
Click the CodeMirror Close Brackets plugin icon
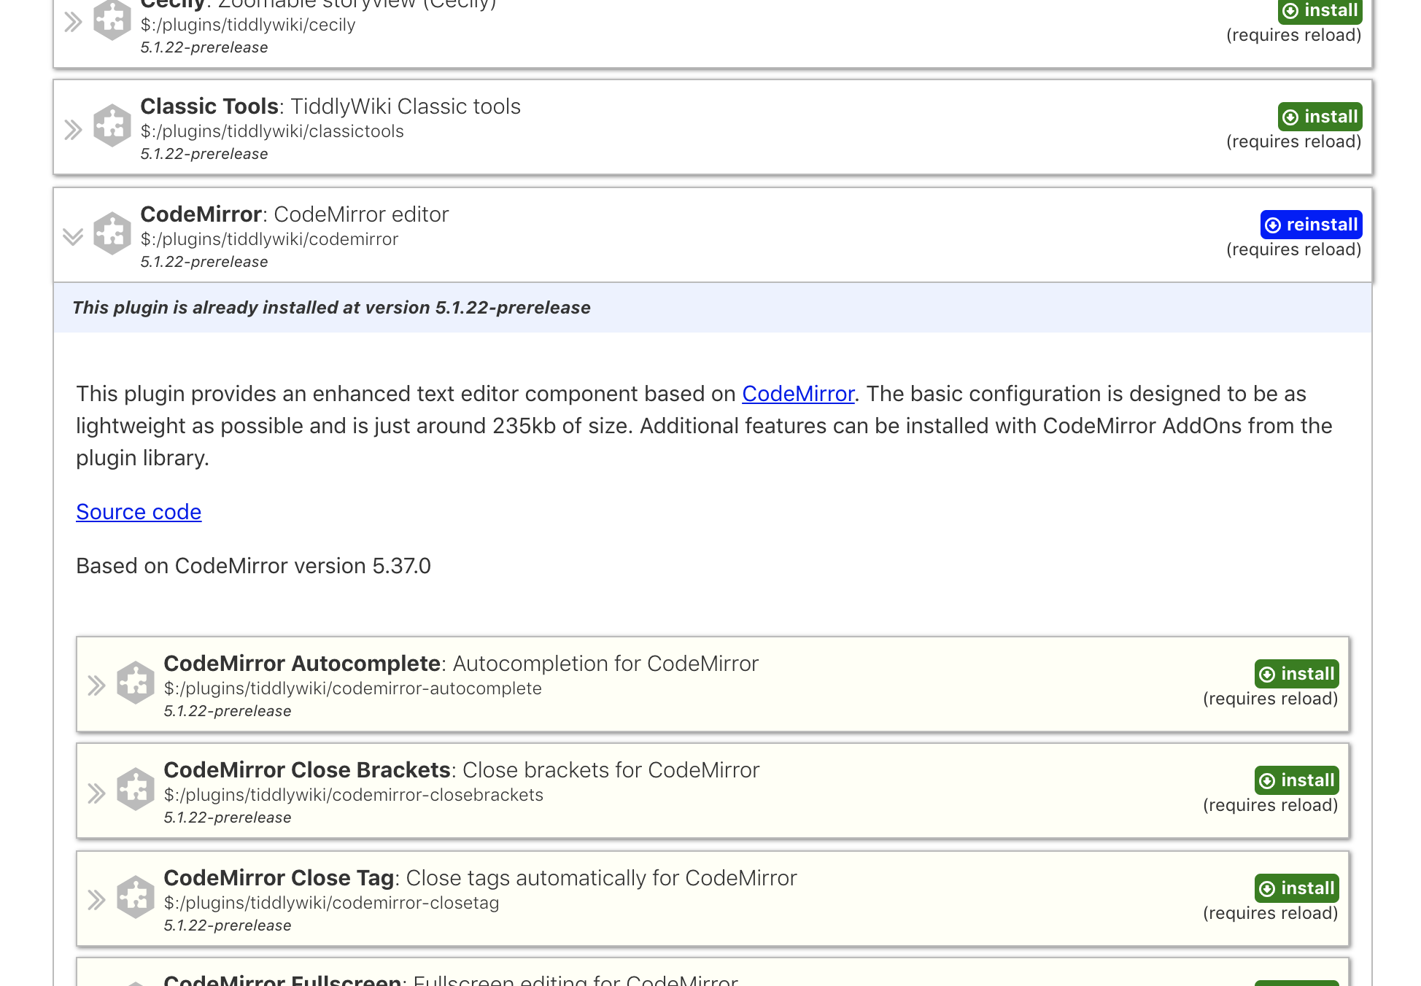pos(135,789)
